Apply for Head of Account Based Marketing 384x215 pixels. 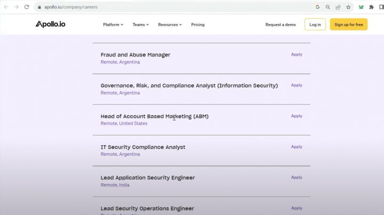(x=297, y=116)
